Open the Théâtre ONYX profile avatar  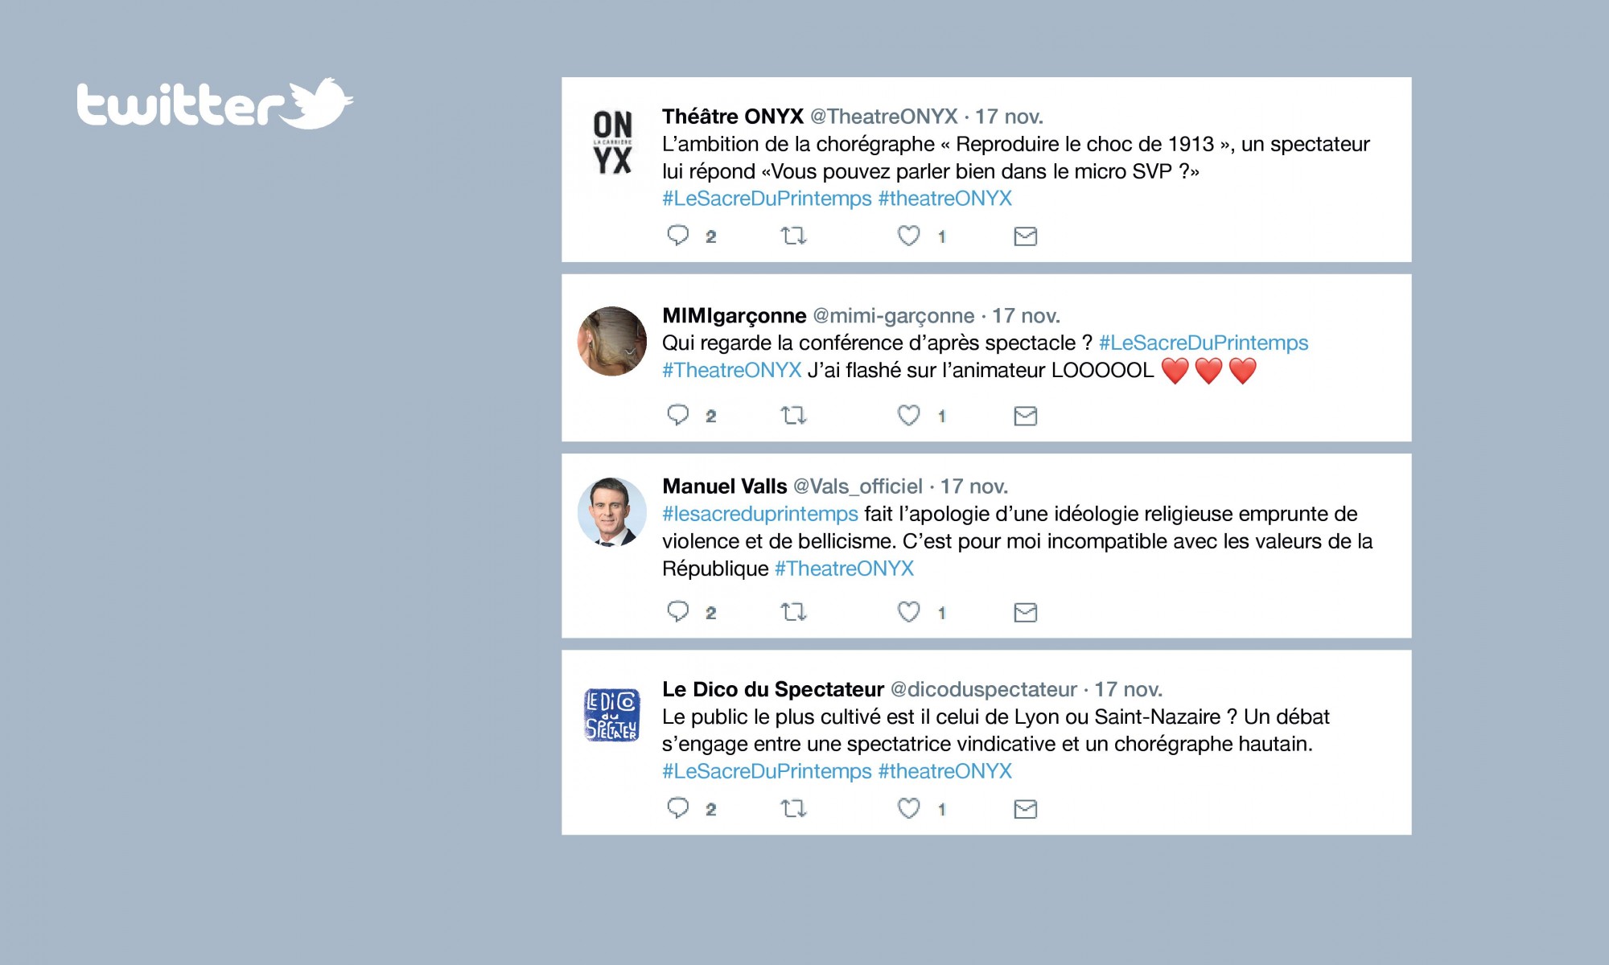pos(612,143)
